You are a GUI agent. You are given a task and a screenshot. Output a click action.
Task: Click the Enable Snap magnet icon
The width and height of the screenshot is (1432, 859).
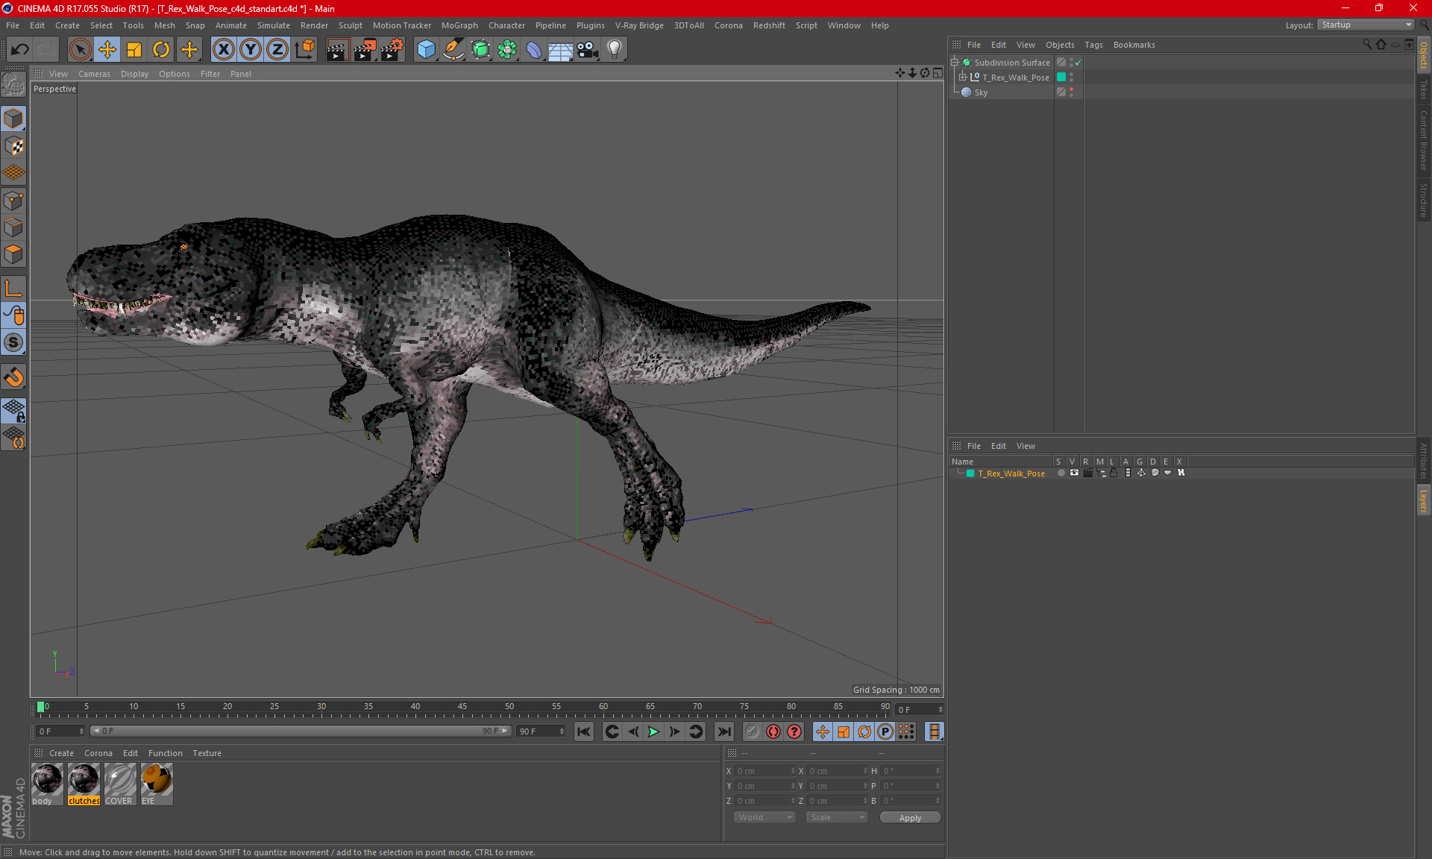(x=13, y=377)
